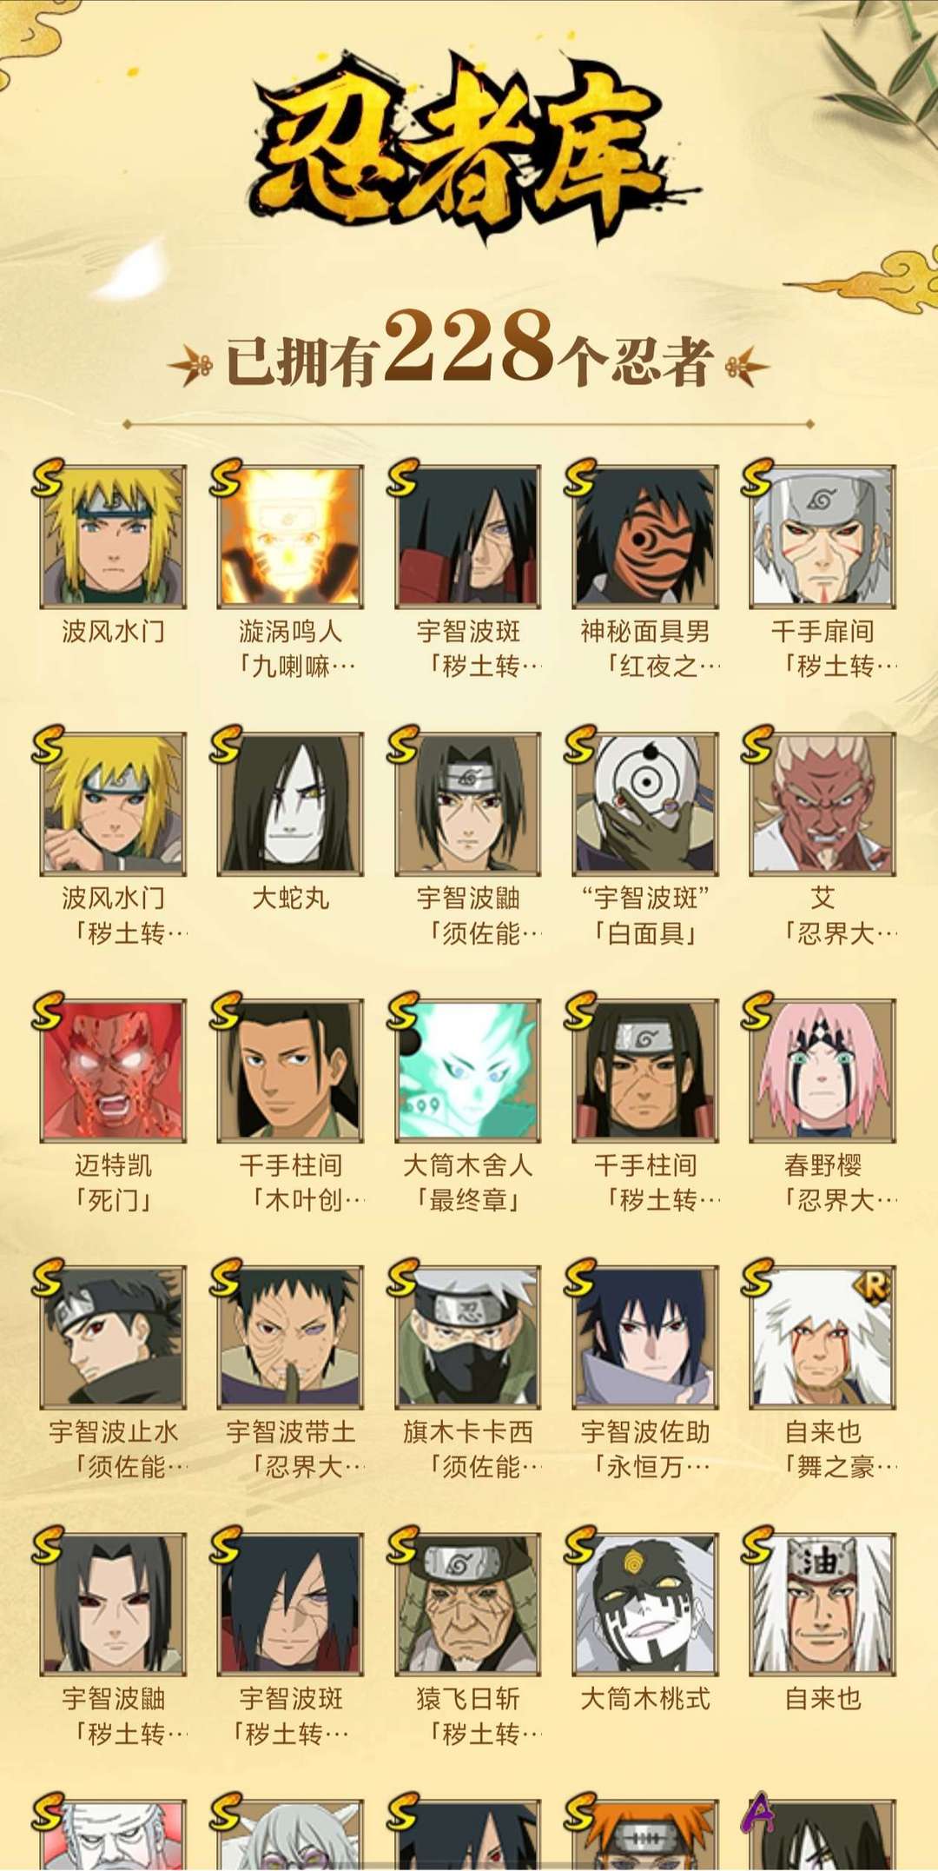Select the 大筒木桃式 character icon
Image resolution: width=938 pixels, height=1871 pixels.
point(645,1604)
